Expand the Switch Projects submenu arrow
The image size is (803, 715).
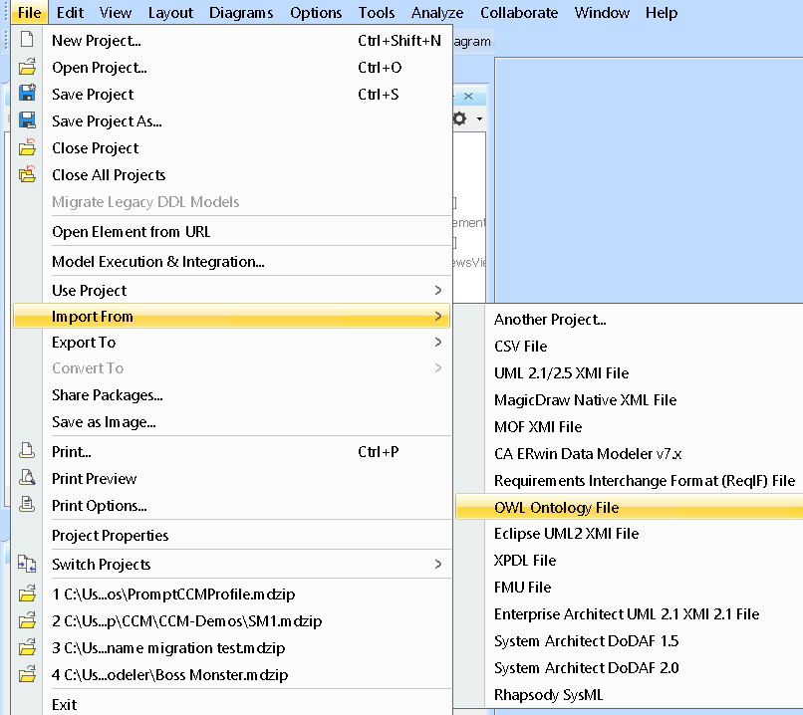[438, 565]
